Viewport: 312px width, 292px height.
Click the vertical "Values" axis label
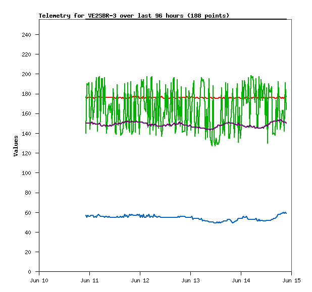pos(16,146)
